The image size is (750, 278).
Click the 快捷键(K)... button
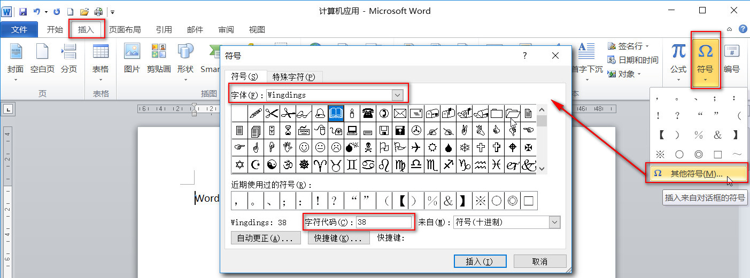click(339, 238)
